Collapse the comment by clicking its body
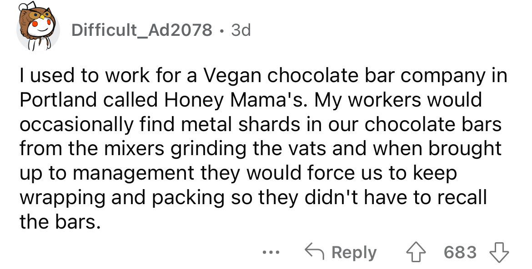 (x=264, y=147)
